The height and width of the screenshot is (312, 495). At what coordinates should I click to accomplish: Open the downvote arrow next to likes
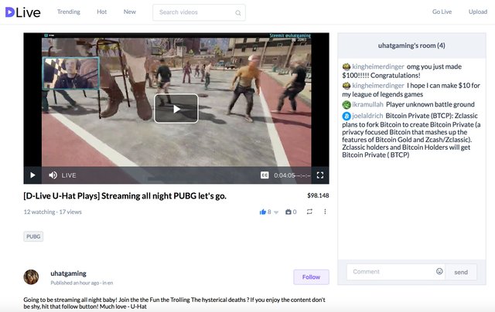point(276,212)
